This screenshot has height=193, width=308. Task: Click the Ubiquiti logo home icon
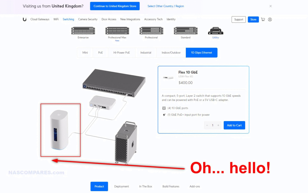coord(25,19)
